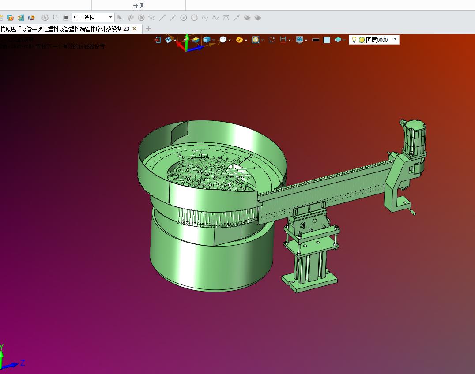
Task: Click the H-shaped measure distance icon
Action: 283,40
